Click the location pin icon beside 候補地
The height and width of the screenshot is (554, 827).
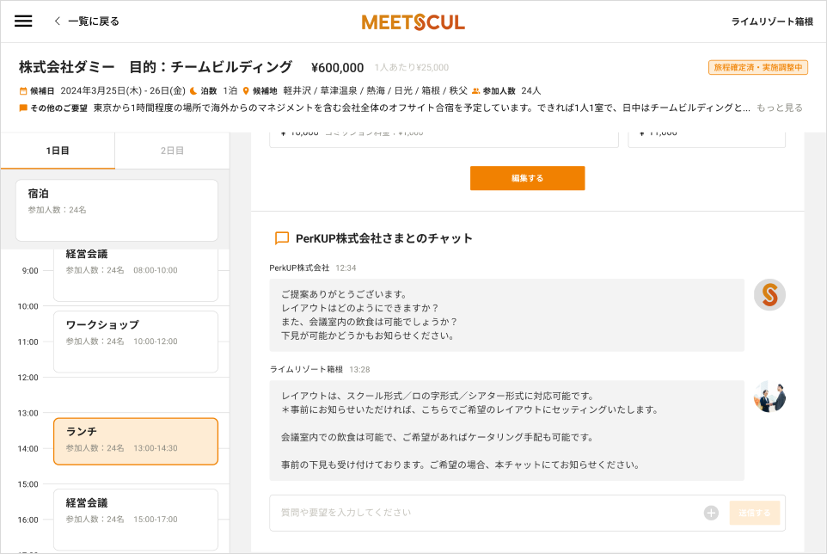coord(246,90)
